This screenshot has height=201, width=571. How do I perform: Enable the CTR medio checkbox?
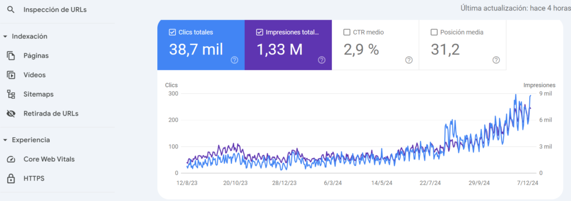(x=347, y=32)
